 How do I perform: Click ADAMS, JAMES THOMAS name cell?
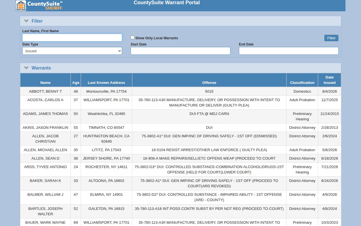pos(45,116)
